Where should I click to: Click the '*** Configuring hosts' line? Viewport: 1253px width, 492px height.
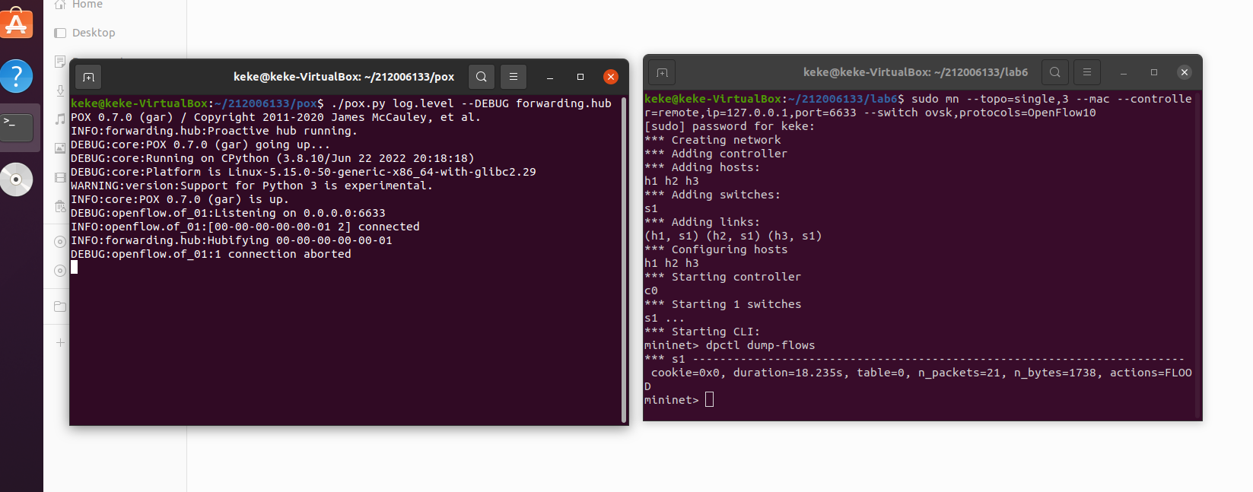716,249
